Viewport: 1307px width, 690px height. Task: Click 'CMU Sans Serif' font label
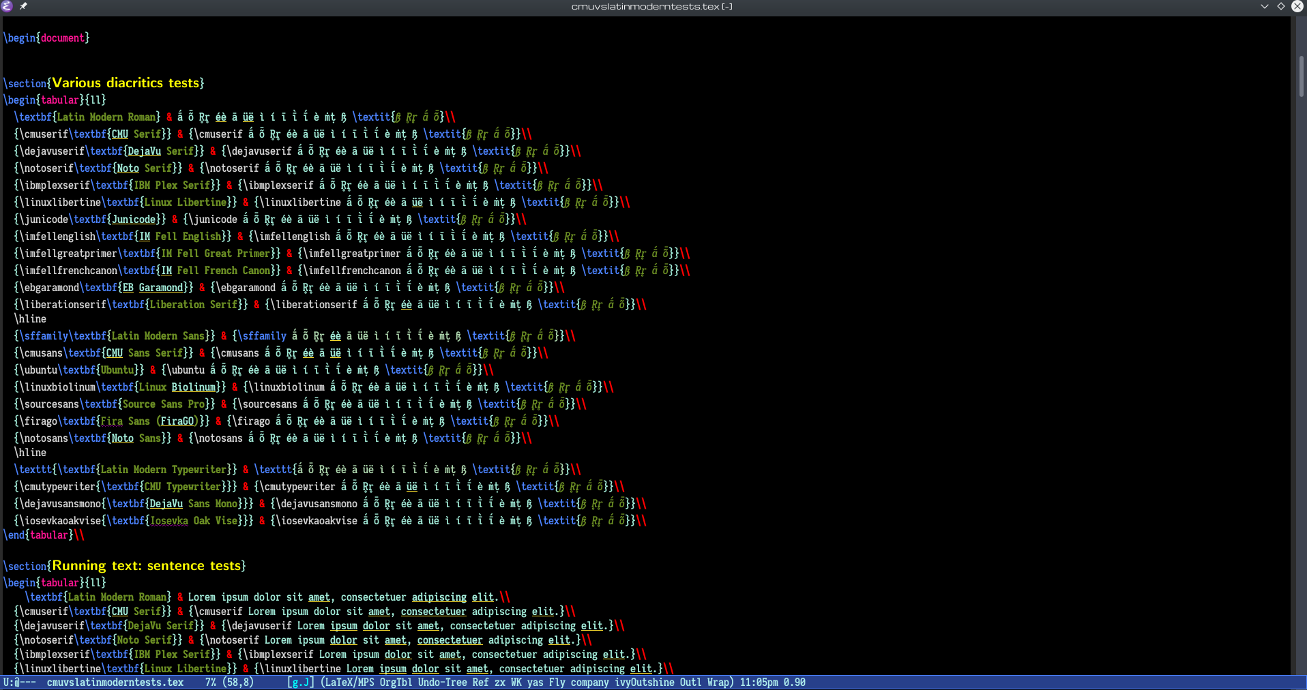pos(145,353)
